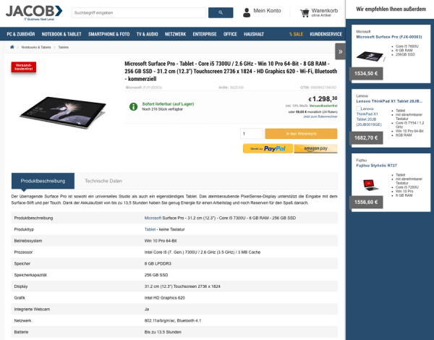Open PC & Zubehör menu
Screen dimensions: 434x340
pos(21,34)
